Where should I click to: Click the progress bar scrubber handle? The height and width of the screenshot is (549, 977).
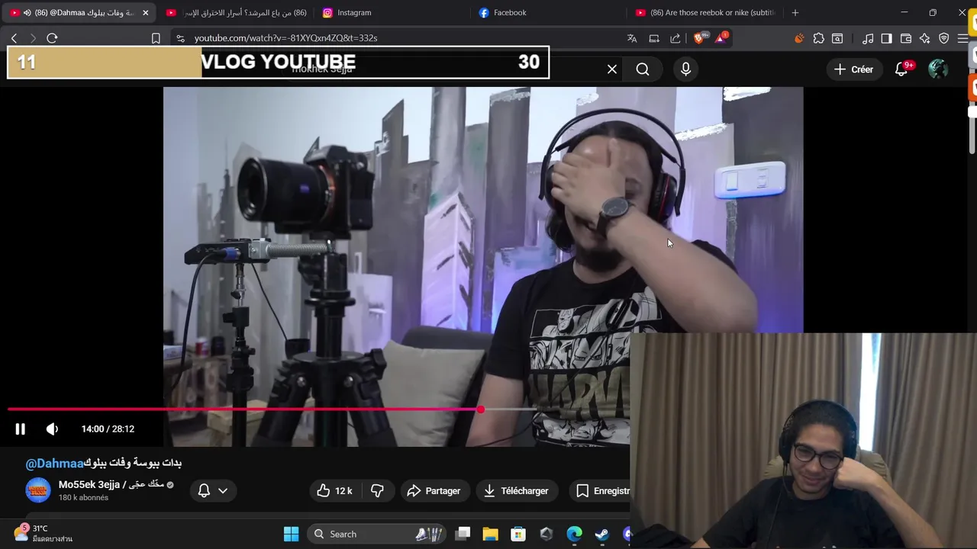click(480, 410)
